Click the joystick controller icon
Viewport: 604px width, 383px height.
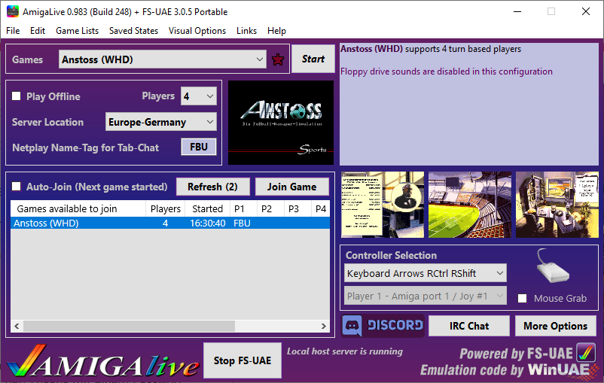click(554, 266)
